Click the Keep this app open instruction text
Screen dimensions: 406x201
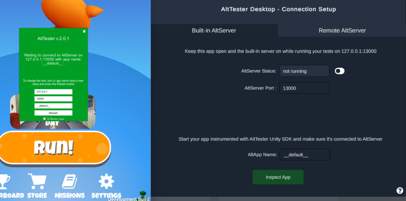pos(280,51)
